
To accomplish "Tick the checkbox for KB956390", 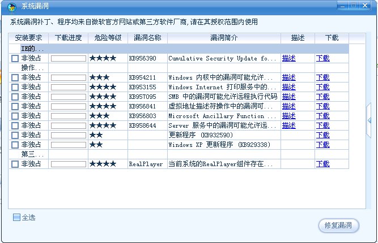I will pos(15,58).
